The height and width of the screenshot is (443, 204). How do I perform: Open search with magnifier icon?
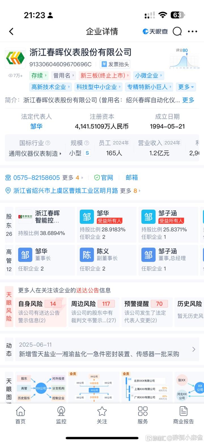tap(177, 31)
